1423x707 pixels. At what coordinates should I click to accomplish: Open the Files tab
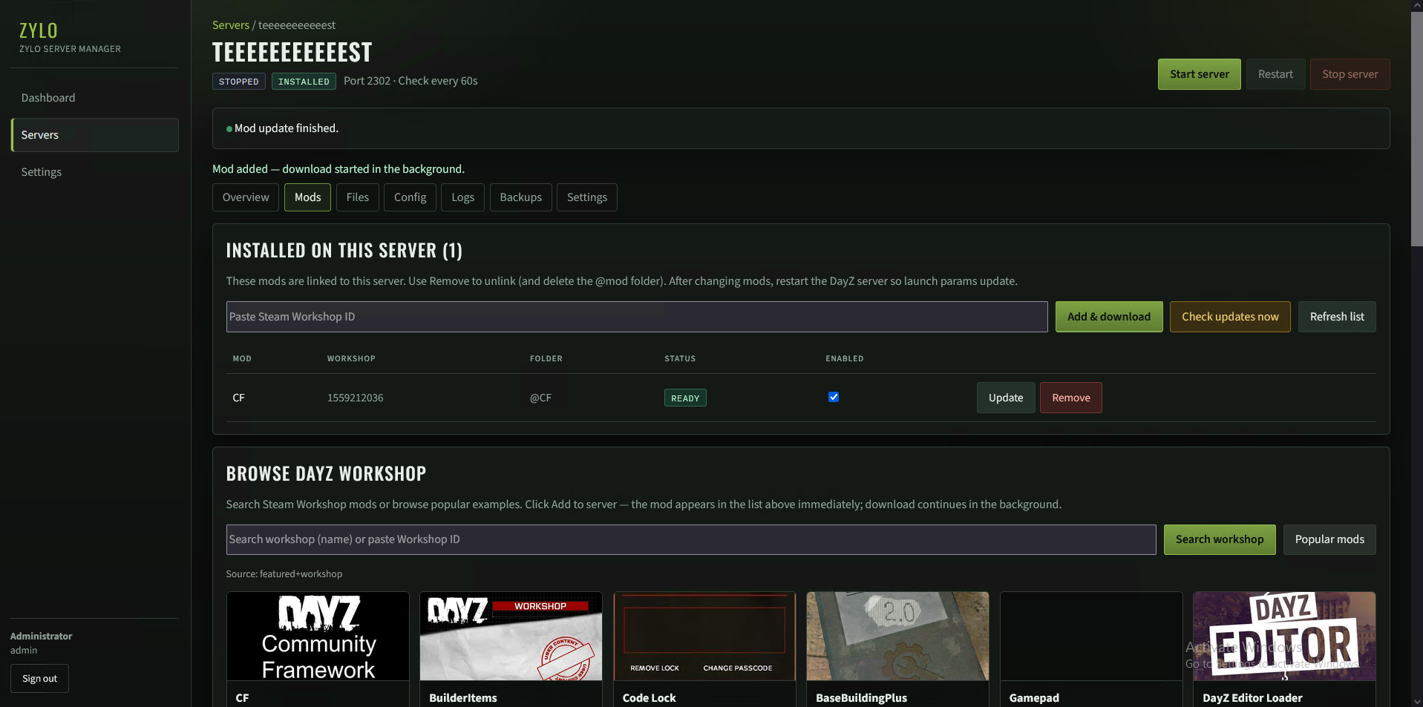pyautogui.click(x=357, y=197)
